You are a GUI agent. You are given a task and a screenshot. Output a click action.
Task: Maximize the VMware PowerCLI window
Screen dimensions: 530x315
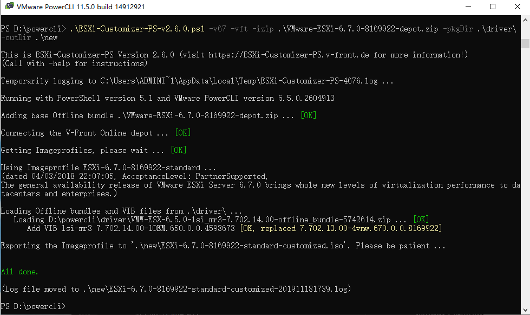(x=493, y=7)
